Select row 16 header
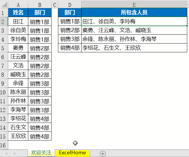This screenshot has height=157, width=189. pyautogui.click(x=4, y=145)
